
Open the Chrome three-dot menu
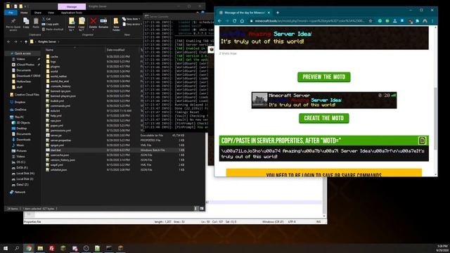[432, 21]
